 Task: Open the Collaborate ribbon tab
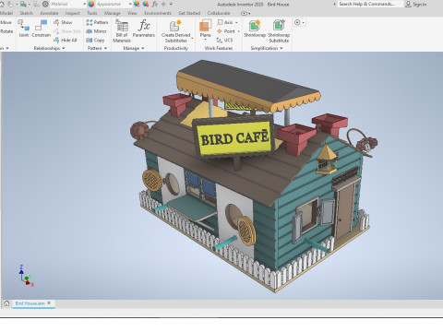219,13
